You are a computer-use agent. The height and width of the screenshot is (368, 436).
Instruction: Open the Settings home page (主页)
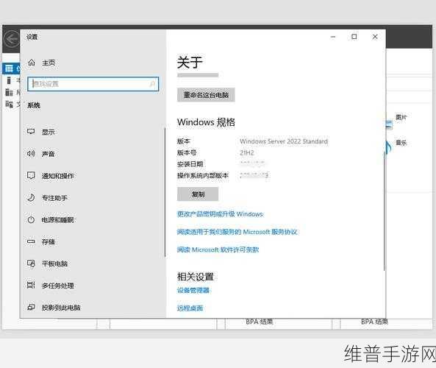[42, 63]
